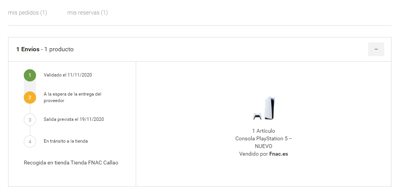Switch to the "mis reservas (1)" tab
The height and width of the screenshot is (187, 398).
click(87, 13)
